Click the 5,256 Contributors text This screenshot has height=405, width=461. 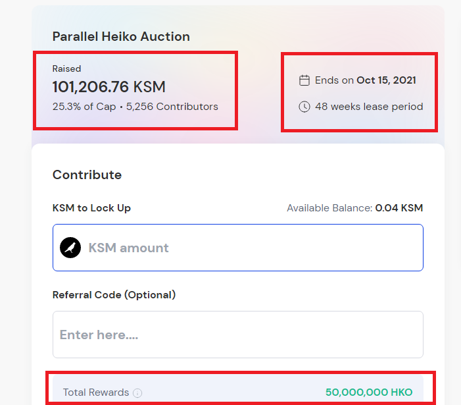coord(172,107)
